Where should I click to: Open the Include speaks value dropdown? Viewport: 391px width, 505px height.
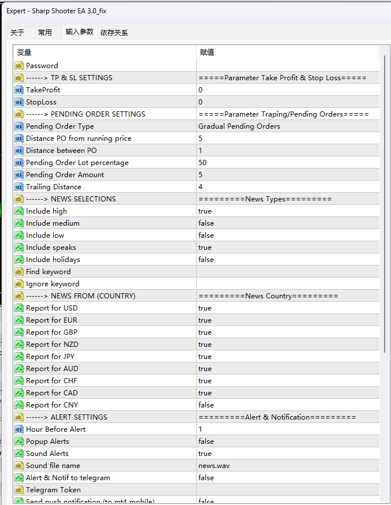288,248
